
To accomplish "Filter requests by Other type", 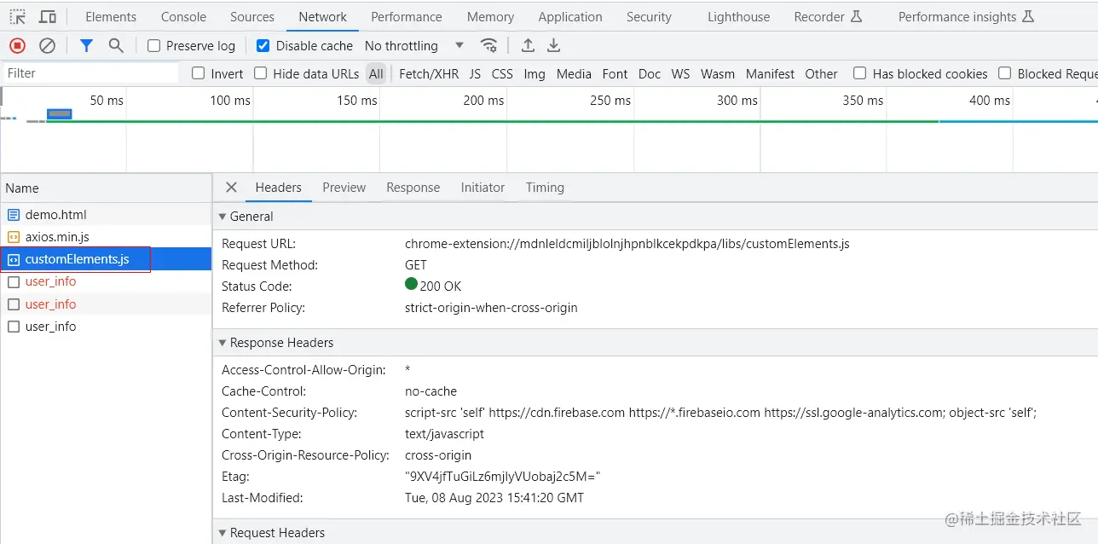I will [x=822, y=73].
